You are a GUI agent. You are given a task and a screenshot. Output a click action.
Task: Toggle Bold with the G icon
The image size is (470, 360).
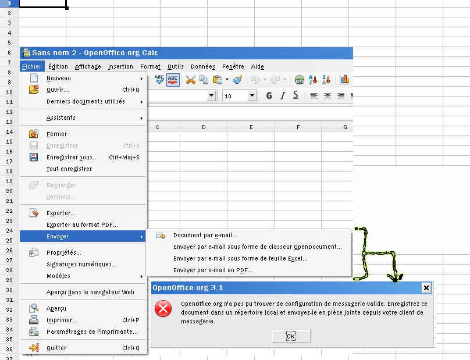[269, 95]
